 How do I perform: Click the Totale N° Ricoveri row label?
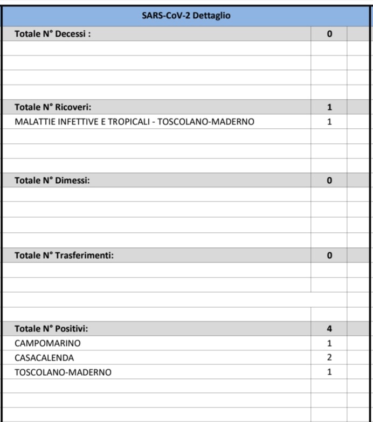pos(53,107)
